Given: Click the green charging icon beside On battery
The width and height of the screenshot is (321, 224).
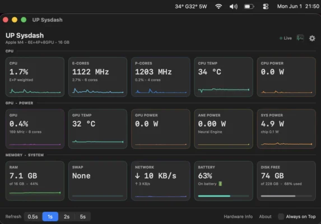Looking at the screenshot, I should point(220,184).
